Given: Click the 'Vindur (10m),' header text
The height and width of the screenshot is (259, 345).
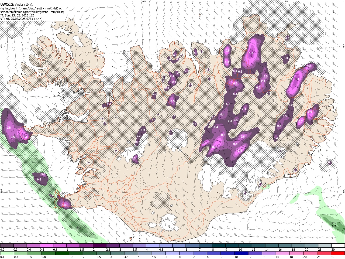Looking at the screenshot, I should tap(23, 4).
